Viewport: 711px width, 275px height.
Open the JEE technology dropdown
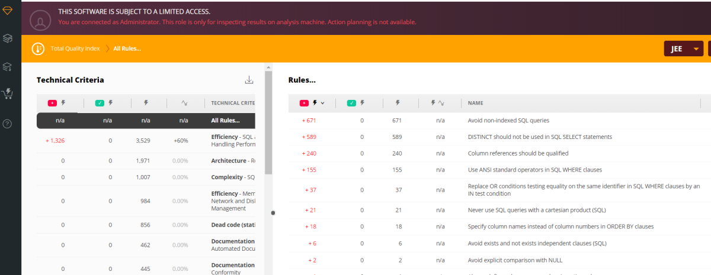(683, 48)
